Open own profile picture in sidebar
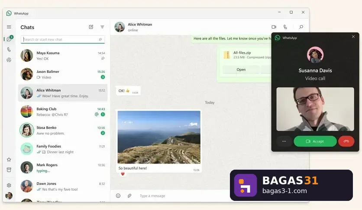362x210 pixels. 9,196
